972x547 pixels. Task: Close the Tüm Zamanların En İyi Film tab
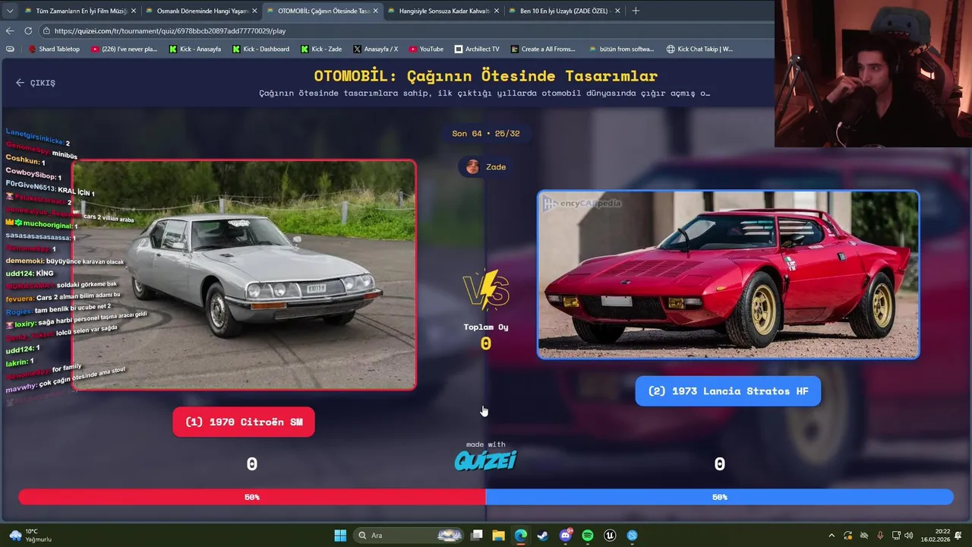pos(133,11)
